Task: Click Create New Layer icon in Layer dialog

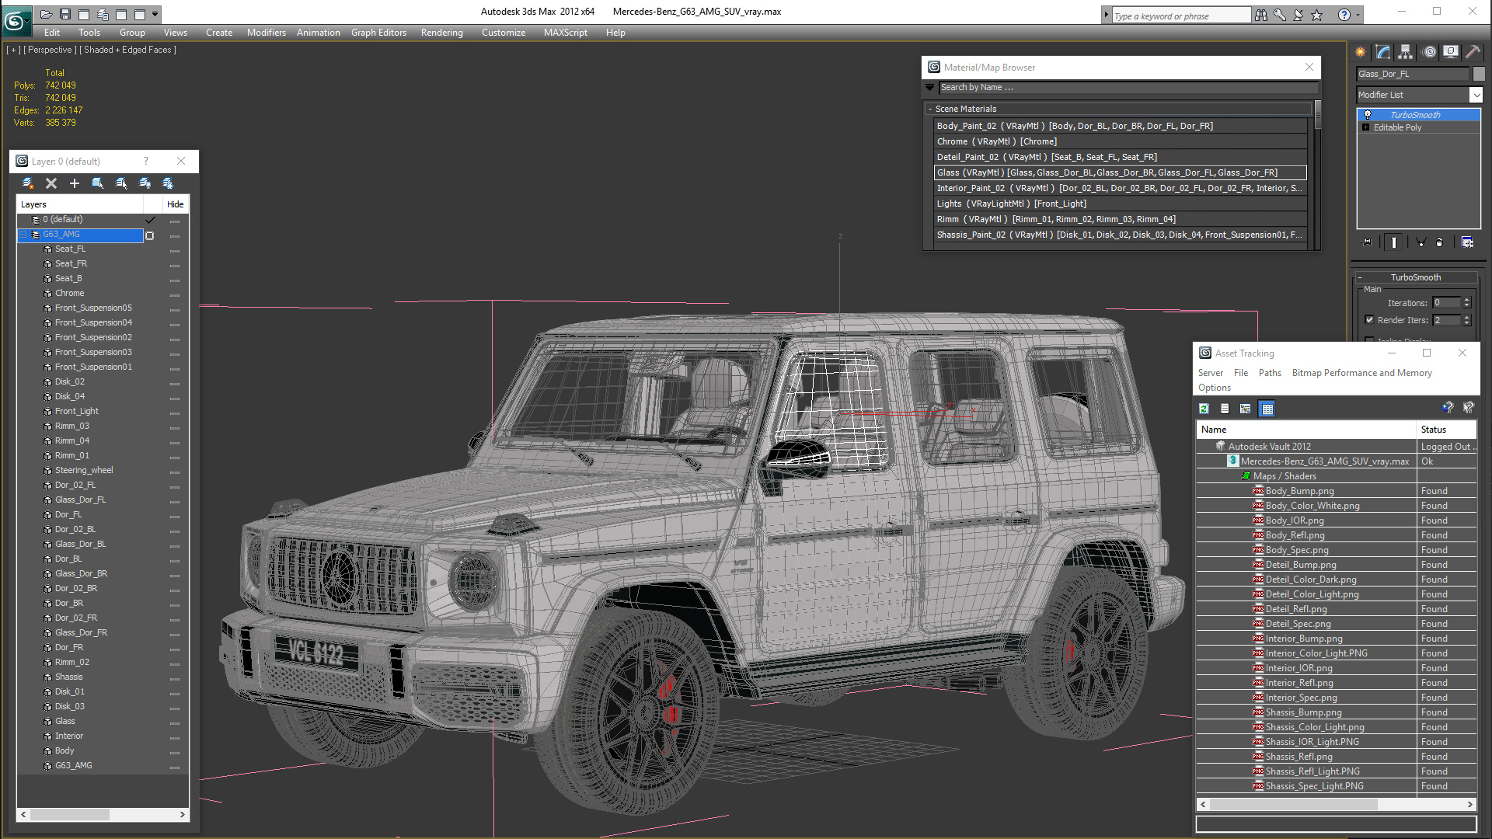Action: [28, 183]
